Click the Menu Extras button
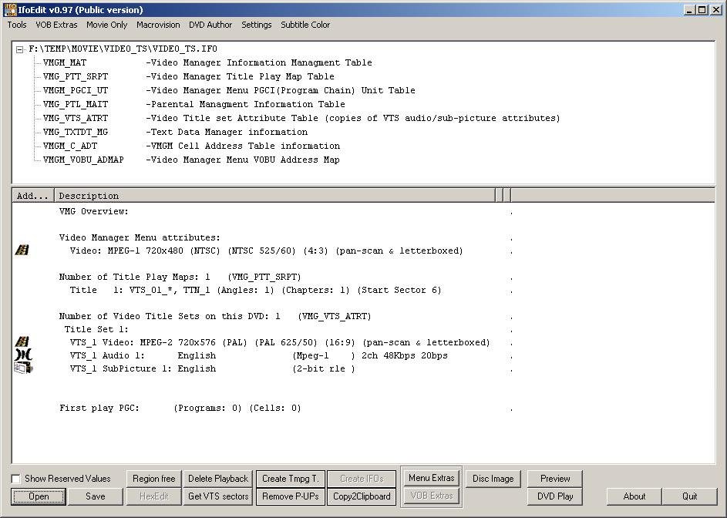The width and height of the screenshot is (727, 518). coord(432,478)
